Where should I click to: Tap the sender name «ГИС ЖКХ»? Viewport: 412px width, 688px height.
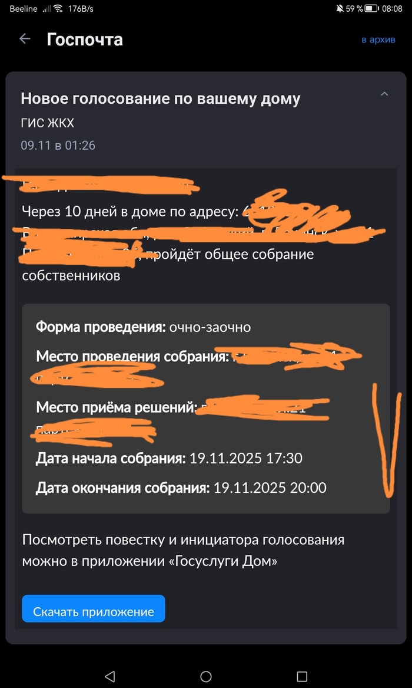click(48, 123)
